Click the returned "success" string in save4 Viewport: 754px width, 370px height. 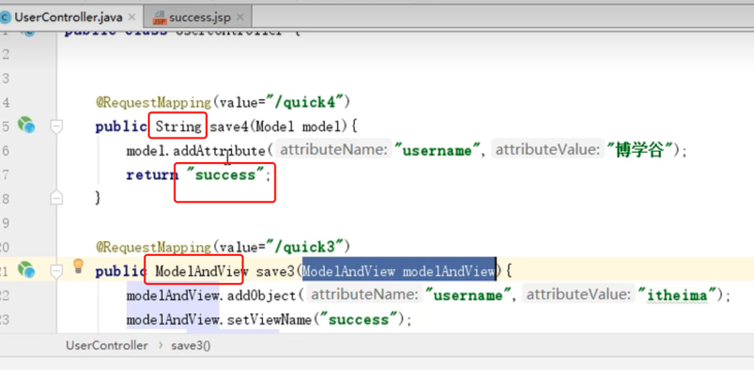point(225,174)
